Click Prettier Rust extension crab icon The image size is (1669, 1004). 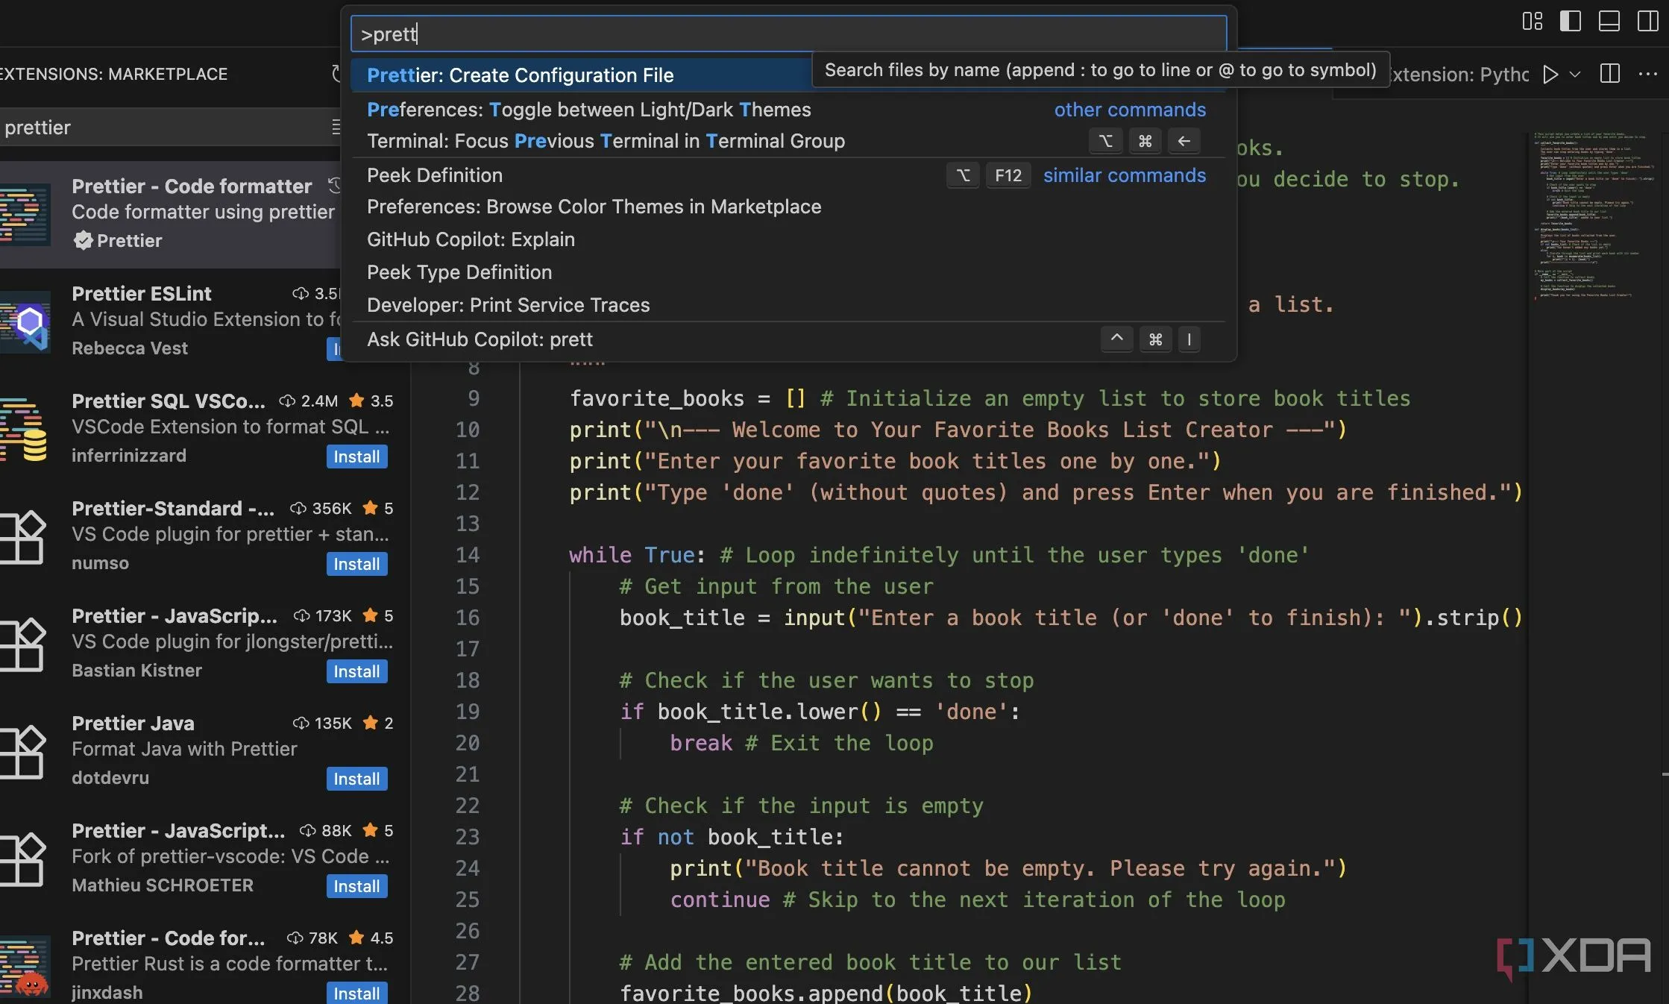25,967
